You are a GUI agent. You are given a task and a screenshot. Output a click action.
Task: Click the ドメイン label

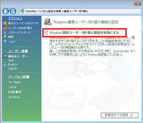coord(13,65)
